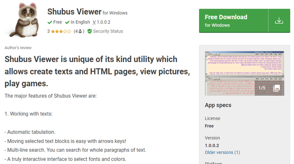Click the checkmark next to In English

pyautogui.click(x=67, y=22)
